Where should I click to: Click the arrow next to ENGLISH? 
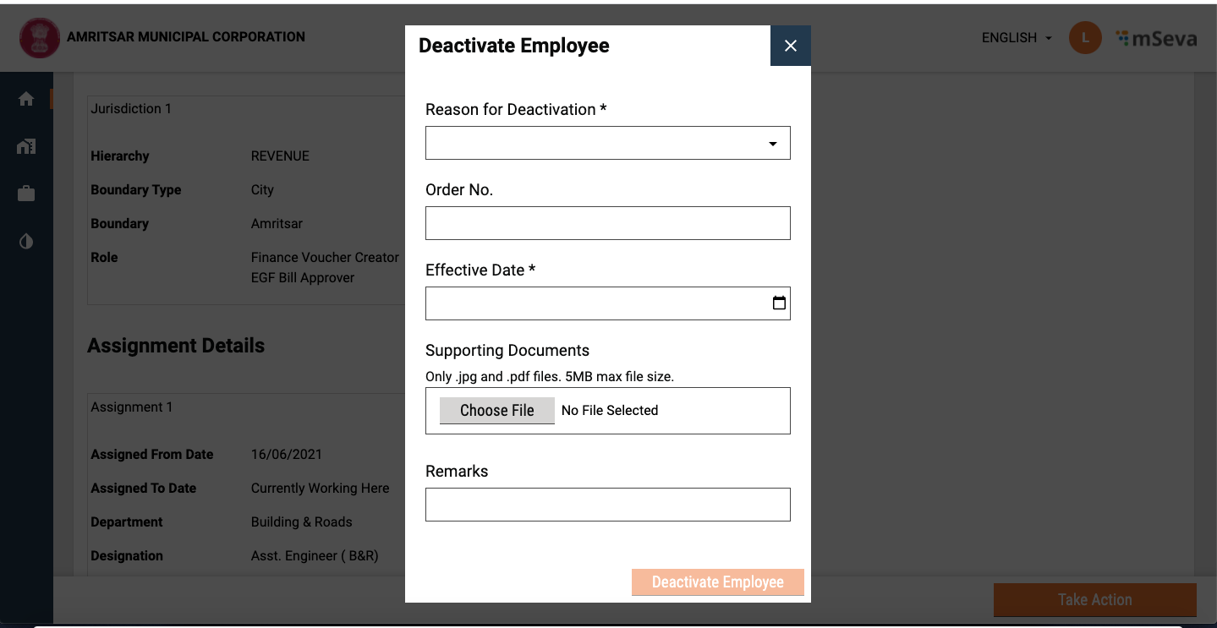click(1049, 38)
